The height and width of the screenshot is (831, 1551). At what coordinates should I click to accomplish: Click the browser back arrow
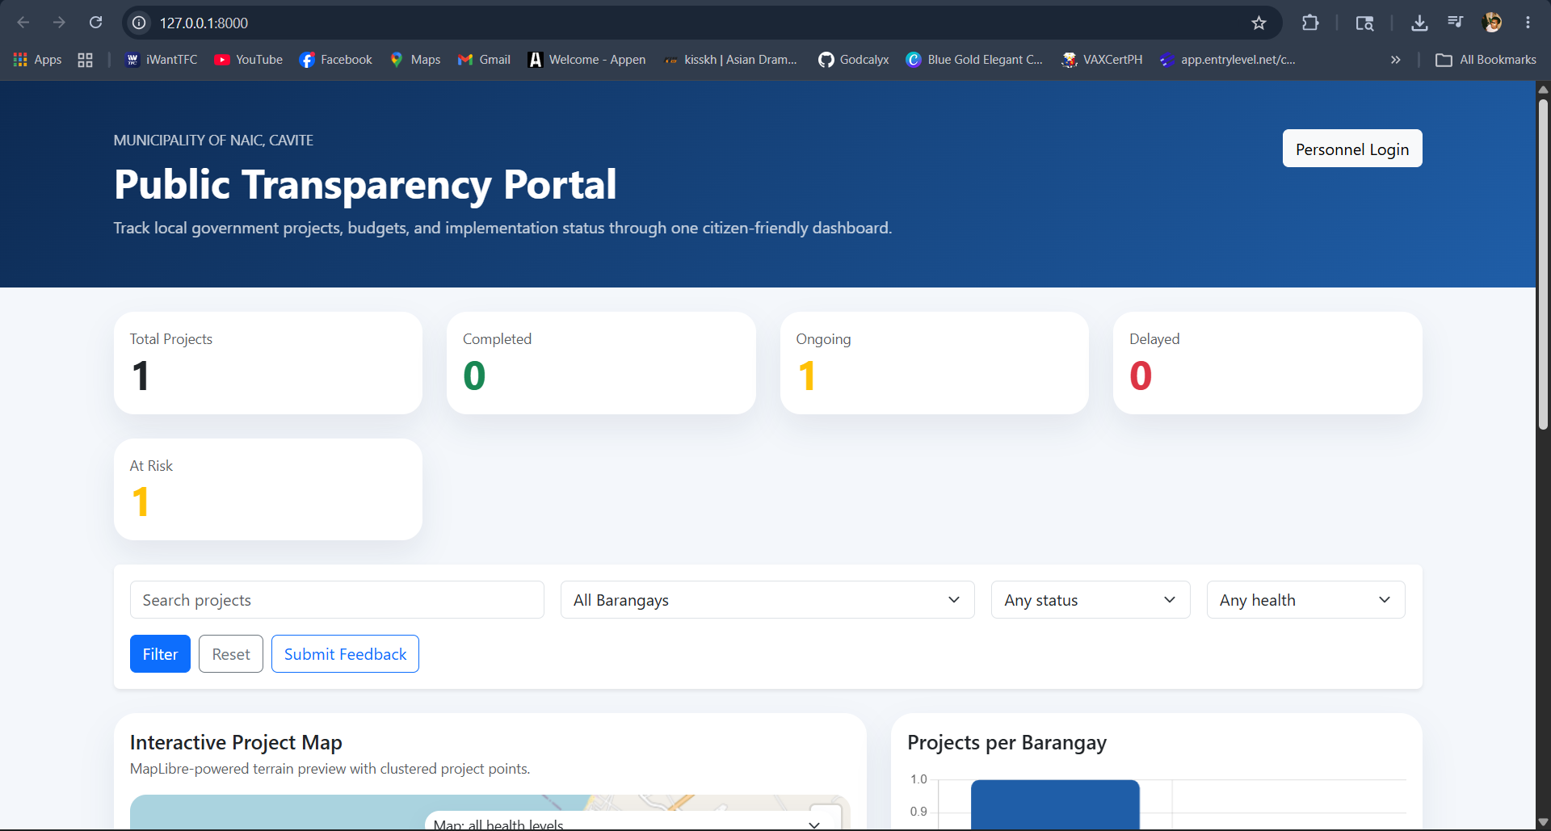pos(23,23)
